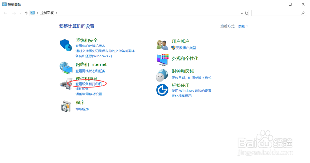The width and height of the screenshot is (310, 163).
Task: Open the 硬件和声音 heading
Action: tap(86, 78)
